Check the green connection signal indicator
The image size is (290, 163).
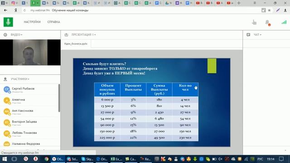[x=284, y=22]
